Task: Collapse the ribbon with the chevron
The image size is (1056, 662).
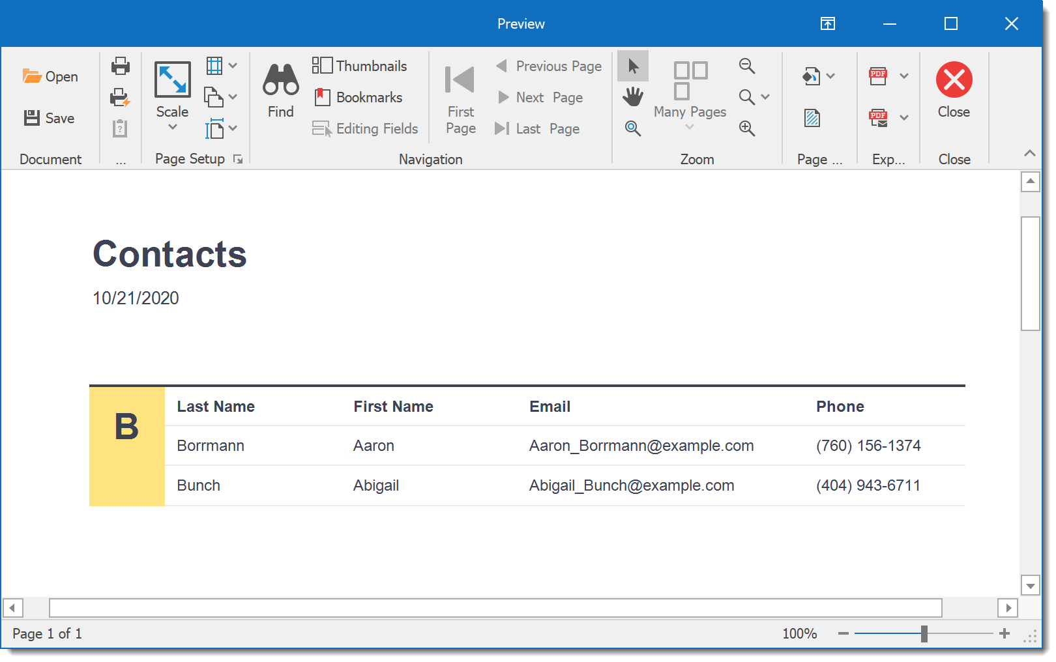Action: click(1030, 153)
